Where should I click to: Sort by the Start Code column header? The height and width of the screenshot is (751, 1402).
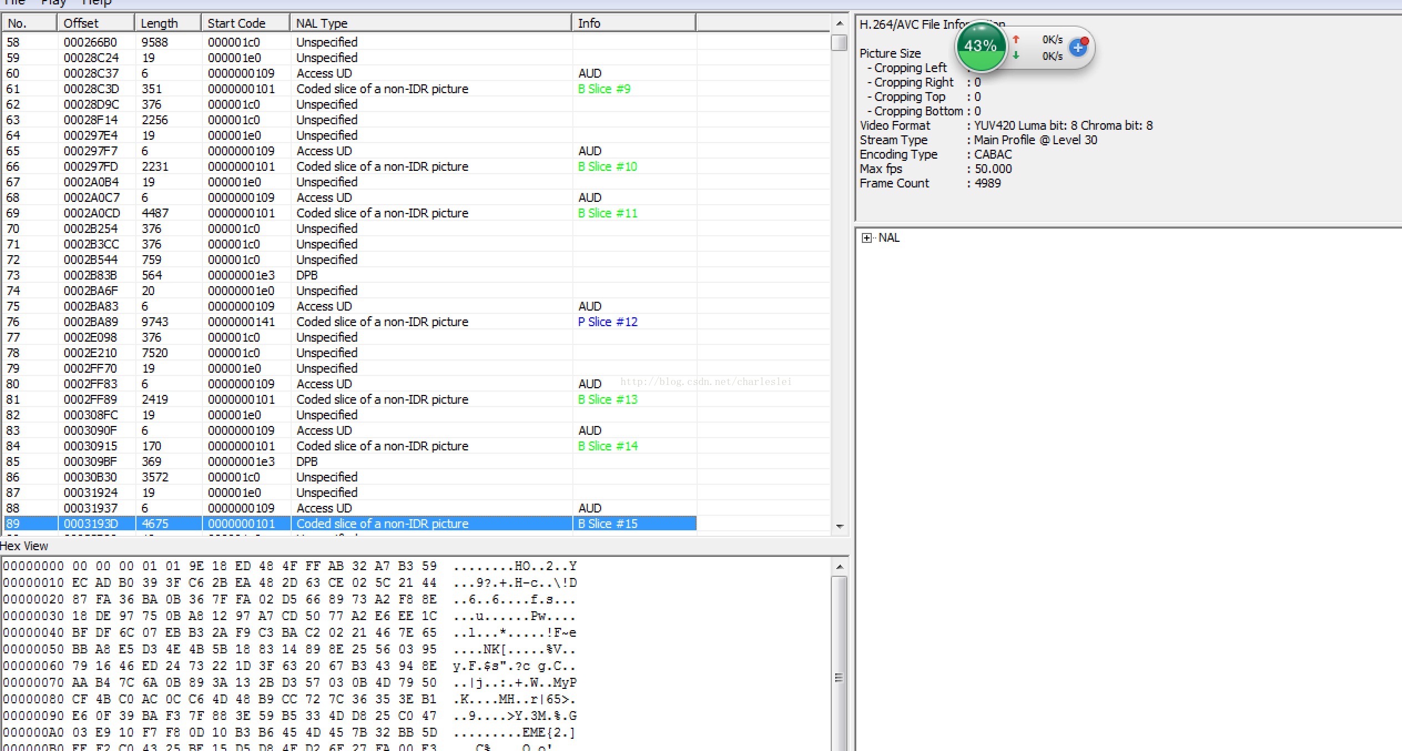pos(246,23)
